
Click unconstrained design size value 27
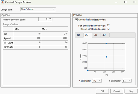click(108, 25)
